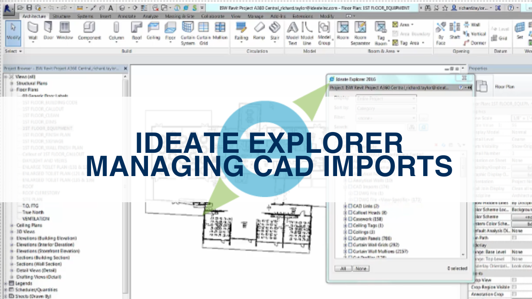Viewport: 532px width, 299px height.
Task: Select the Room Separator tool
Action: (360, 33)
